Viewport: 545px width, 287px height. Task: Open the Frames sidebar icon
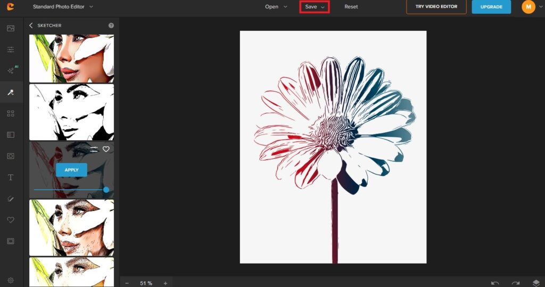point(11,241)
